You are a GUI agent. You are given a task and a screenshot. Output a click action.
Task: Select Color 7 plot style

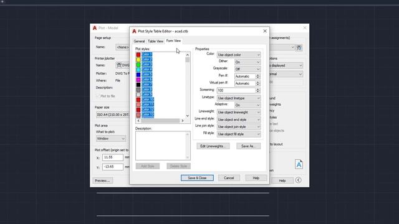tap(147, 85)
